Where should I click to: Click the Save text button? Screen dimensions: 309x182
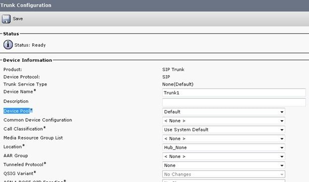[x=18, y=19]
